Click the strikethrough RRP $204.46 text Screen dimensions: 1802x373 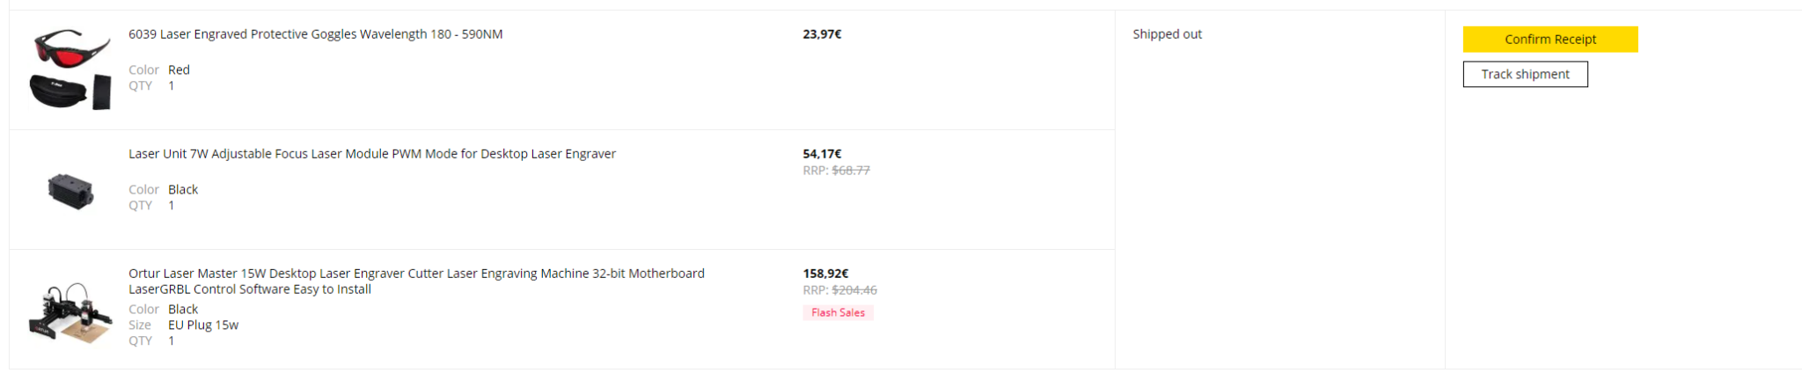839,290
